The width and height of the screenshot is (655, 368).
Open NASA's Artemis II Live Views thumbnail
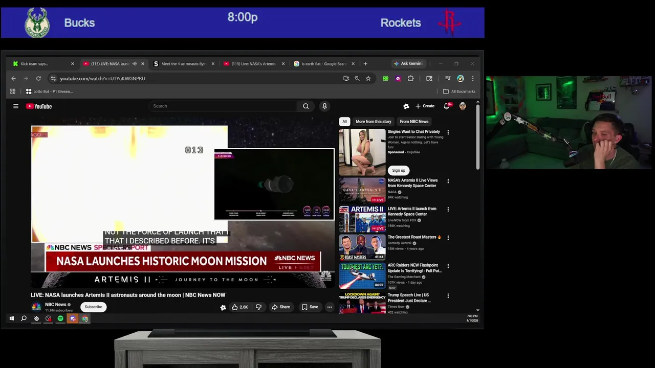362,191
